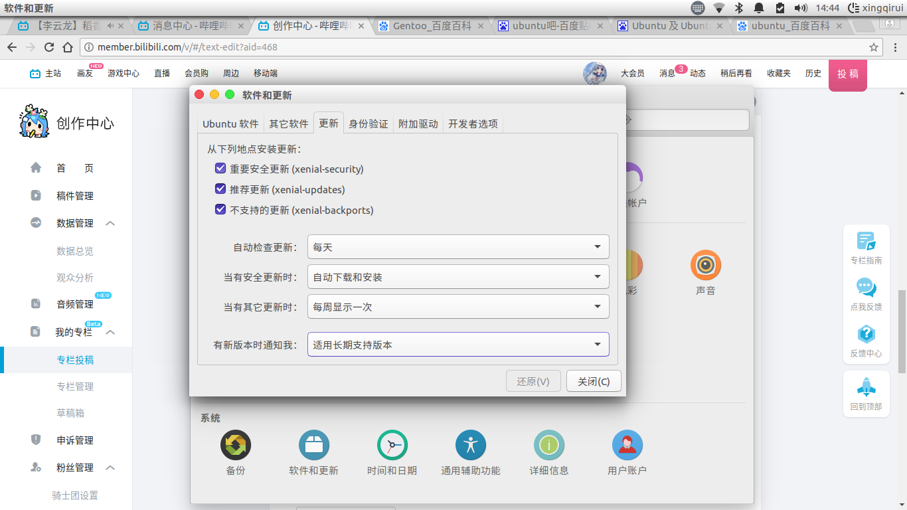The image size is (907, 510).
Task: Click the 专栏指南 guide icon on right panel
Action: pyautogui.click(x=866, y=241)
